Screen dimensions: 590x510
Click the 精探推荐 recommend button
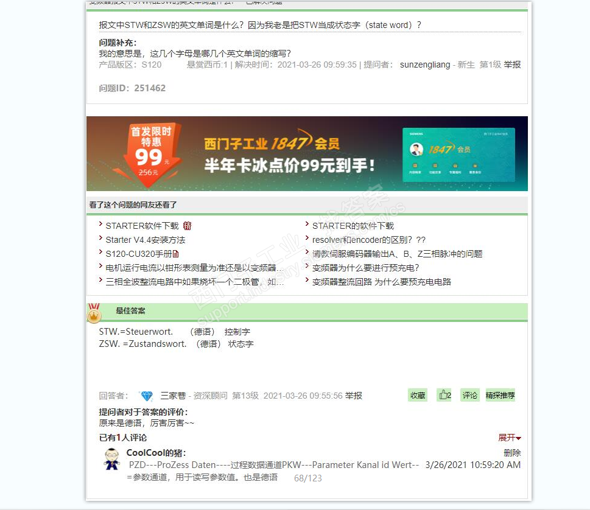[x=500, y=396]
